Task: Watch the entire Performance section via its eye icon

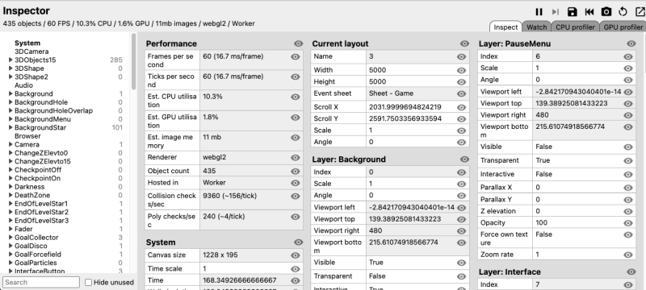Action: pyautogui.click(x=299, y=43)
